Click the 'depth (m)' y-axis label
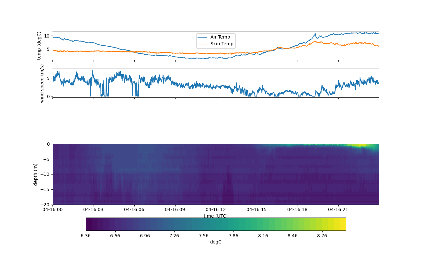This screenshot has width=421, height=259. click(36, 174)
